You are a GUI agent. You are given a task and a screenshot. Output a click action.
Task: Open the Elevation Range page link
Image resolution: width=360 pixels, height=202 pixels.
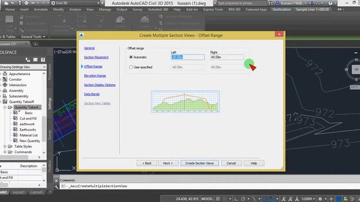[x=95, y=76]
